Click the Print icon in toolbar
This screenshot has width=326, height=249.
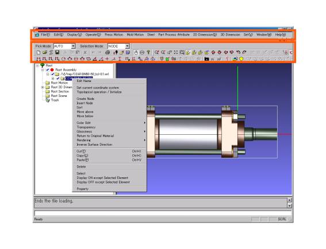pos(108,53)
